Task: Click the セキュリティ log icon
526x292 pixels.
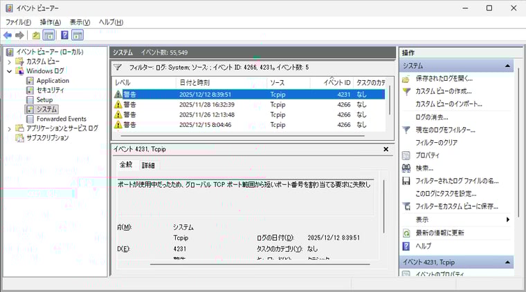Action: 30,90
